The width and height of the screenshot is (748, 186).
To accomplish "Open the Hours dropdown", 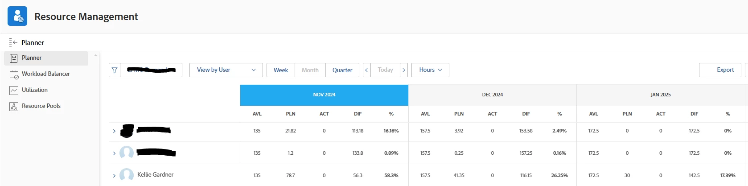I will [430, 70].
